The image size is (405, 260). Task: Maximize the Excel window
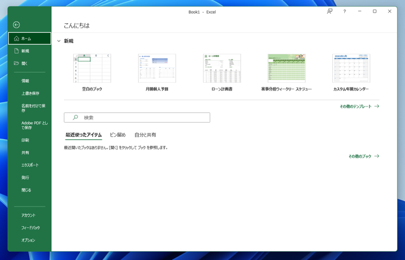(375, 11)
